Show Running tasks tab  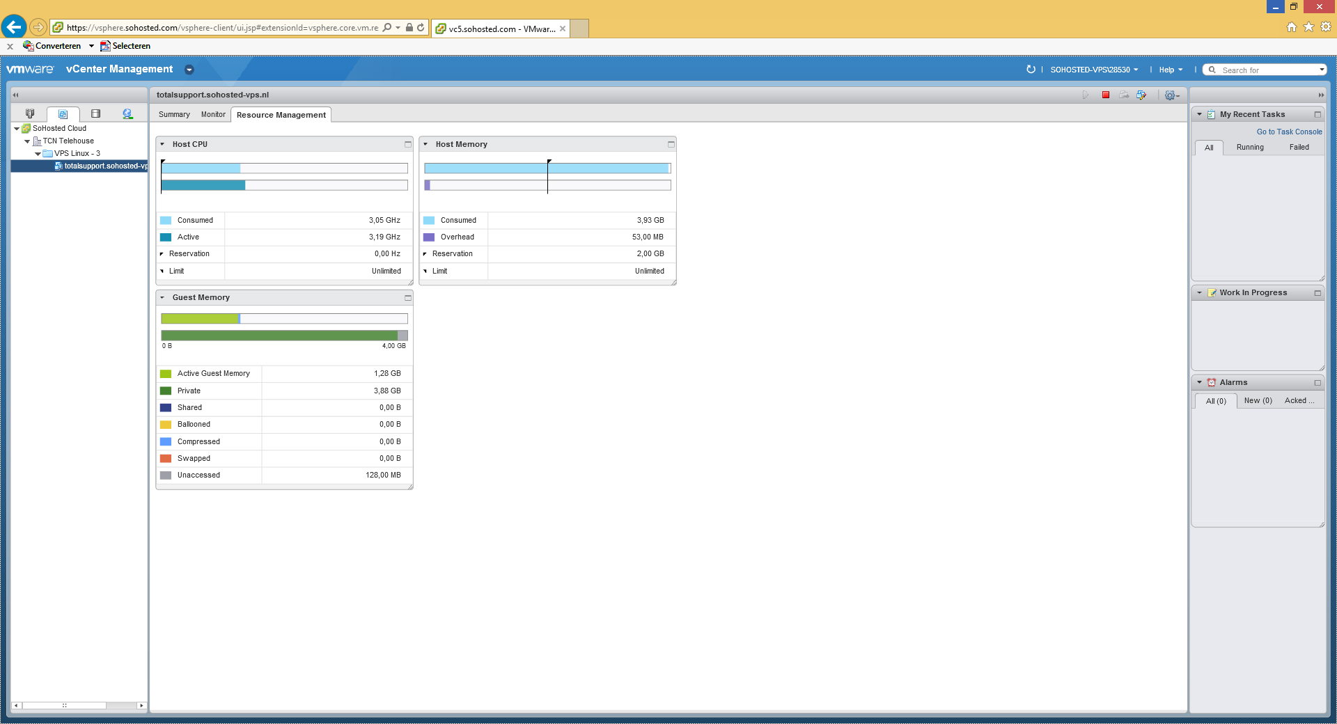[x=1250, y=148]
